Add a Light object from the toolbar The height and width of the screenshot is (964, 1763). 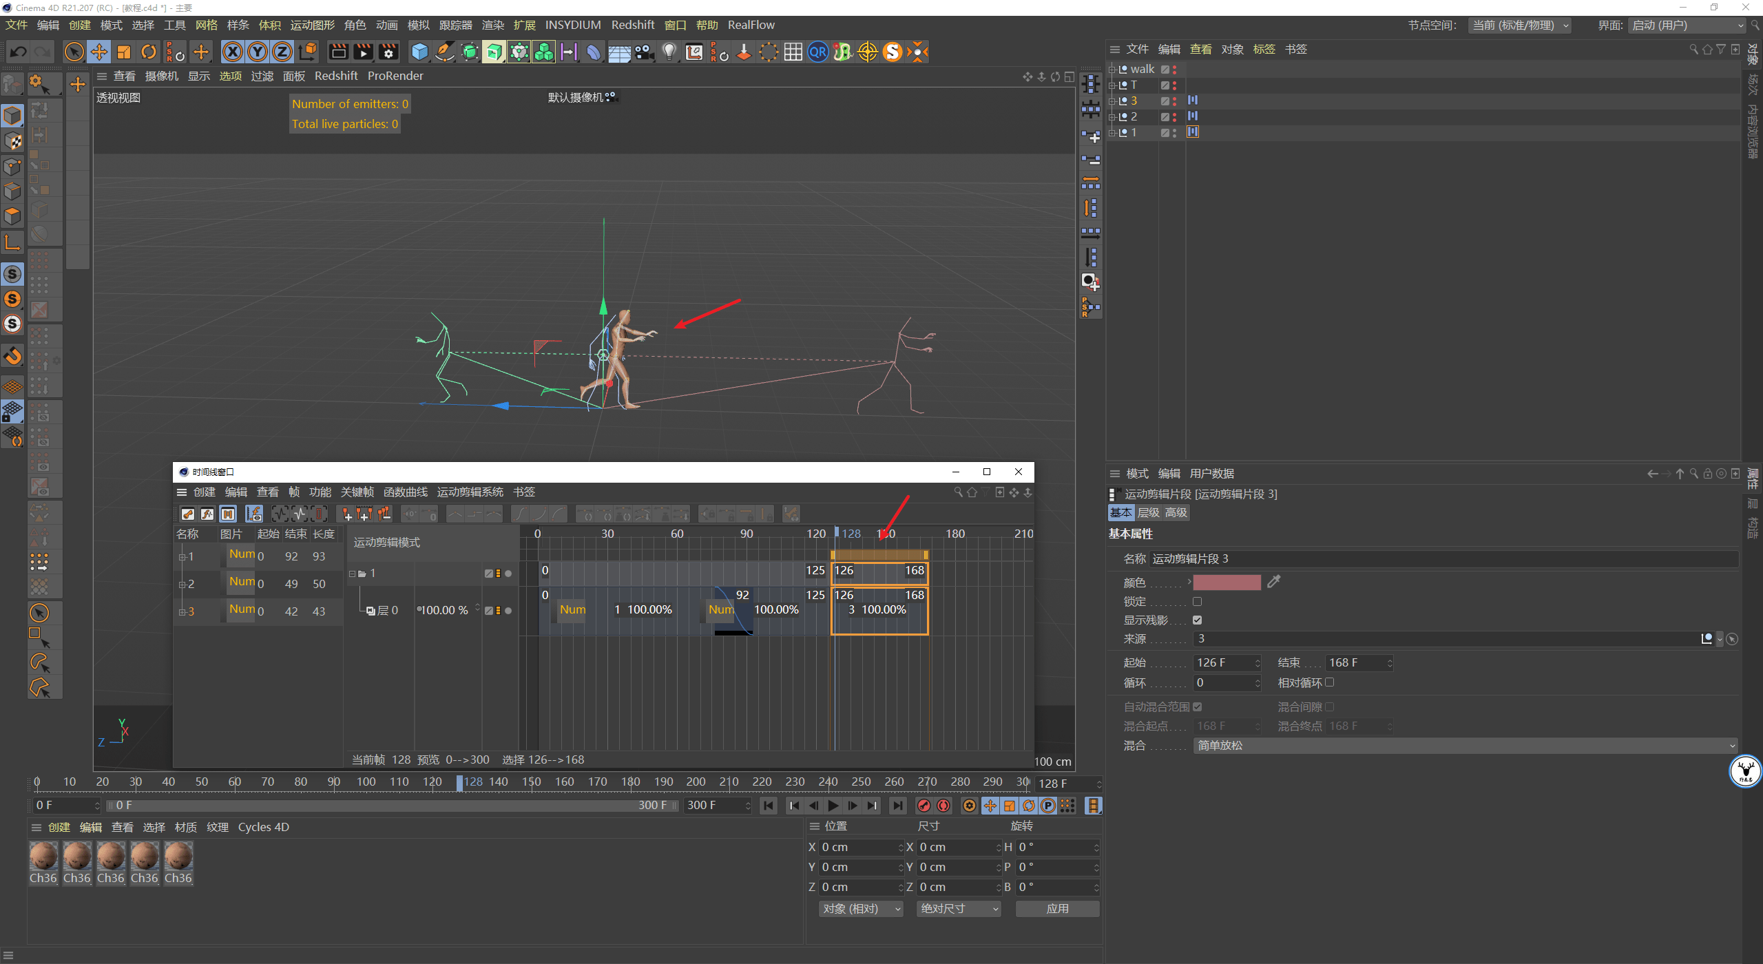coord(669,52)
